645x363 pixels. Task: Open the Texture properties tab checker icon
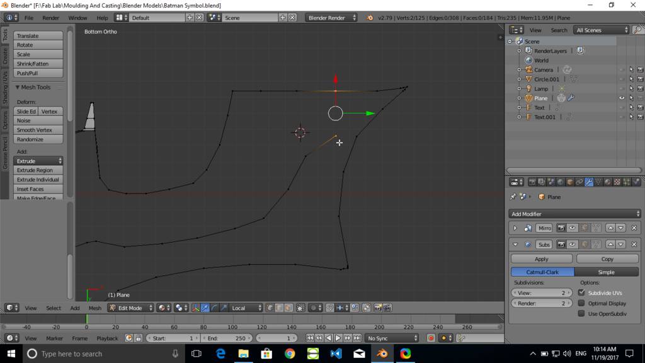click(x=617, y=182)
